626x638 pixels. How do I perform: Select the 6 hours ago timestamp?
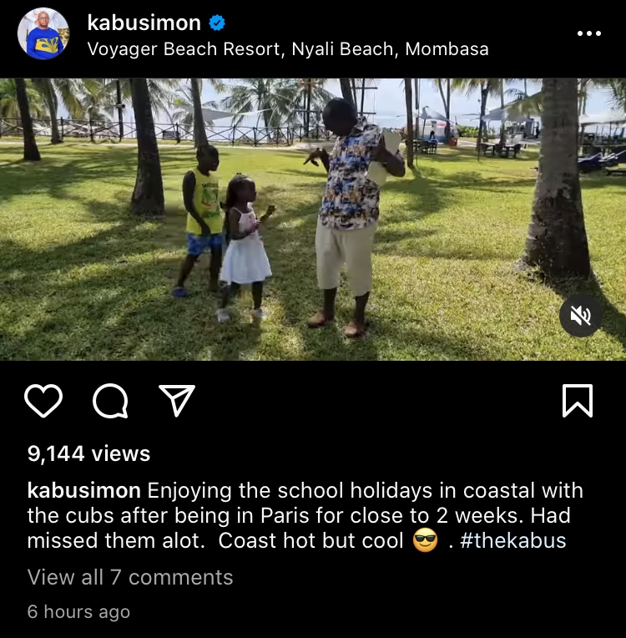click(78, 611)
